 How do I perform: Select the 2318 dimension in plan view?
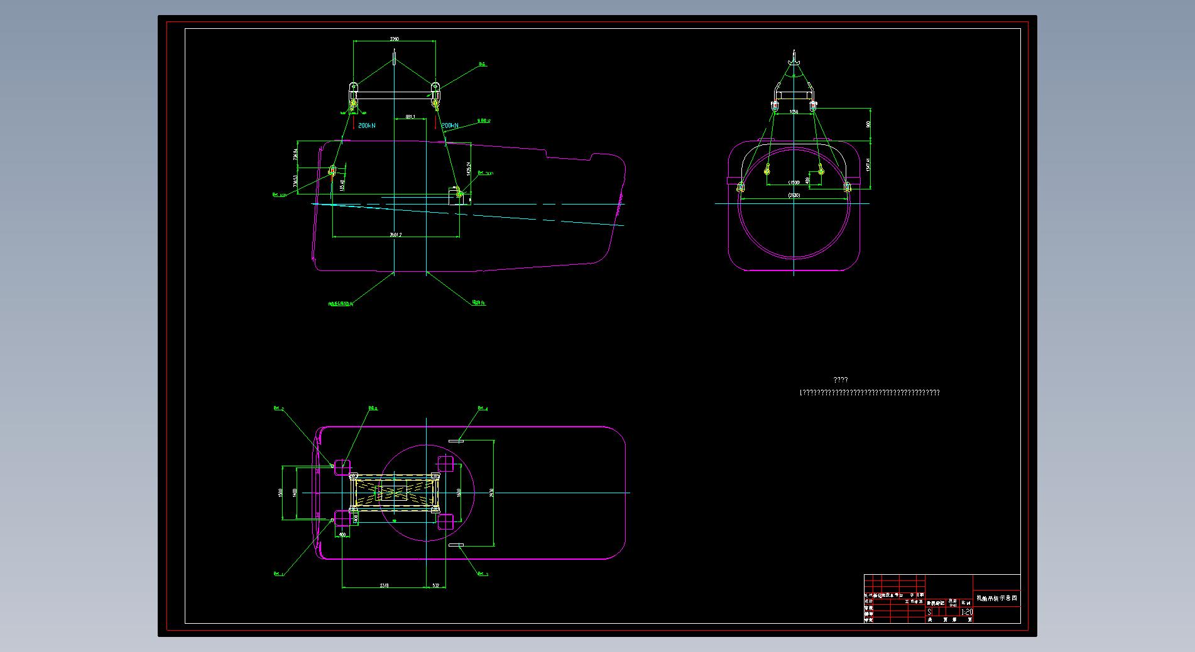(384, 585)
